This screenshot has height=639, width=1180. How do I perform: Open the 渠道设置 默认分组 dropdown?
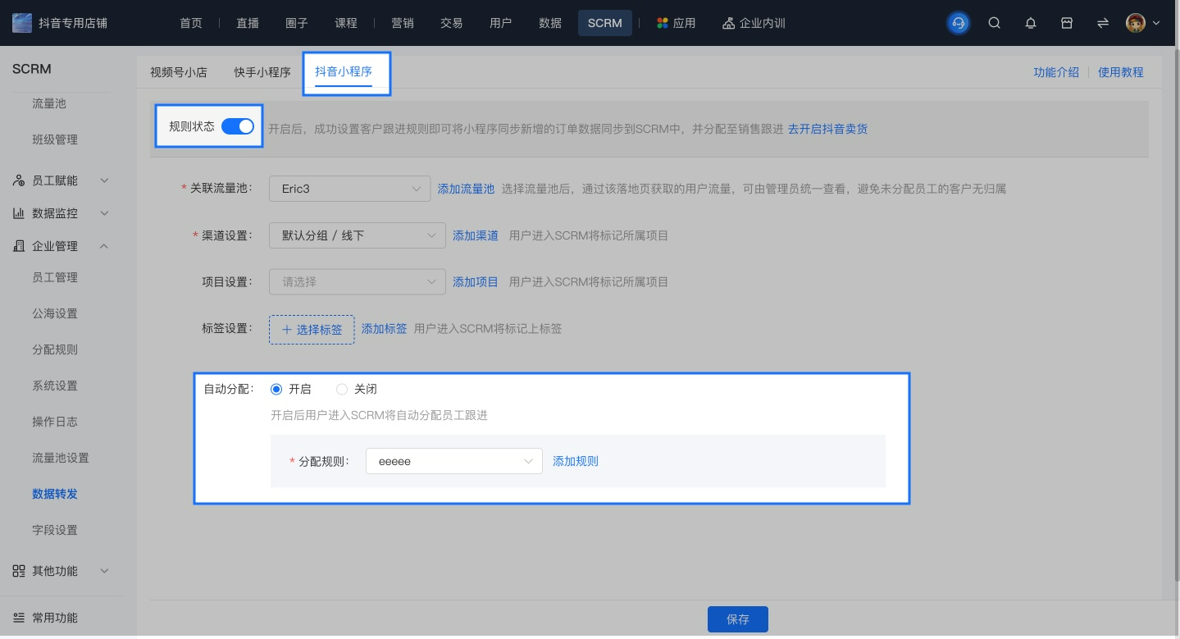click(x=358, y=235)
